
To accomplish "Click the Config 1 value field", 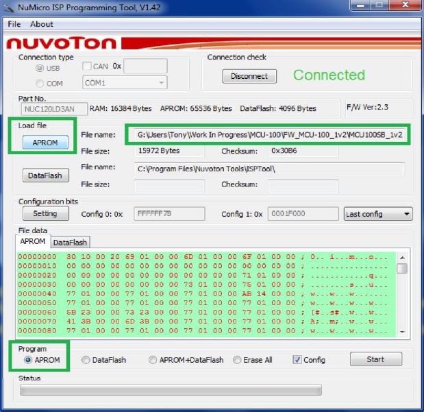I will point(303,214).
